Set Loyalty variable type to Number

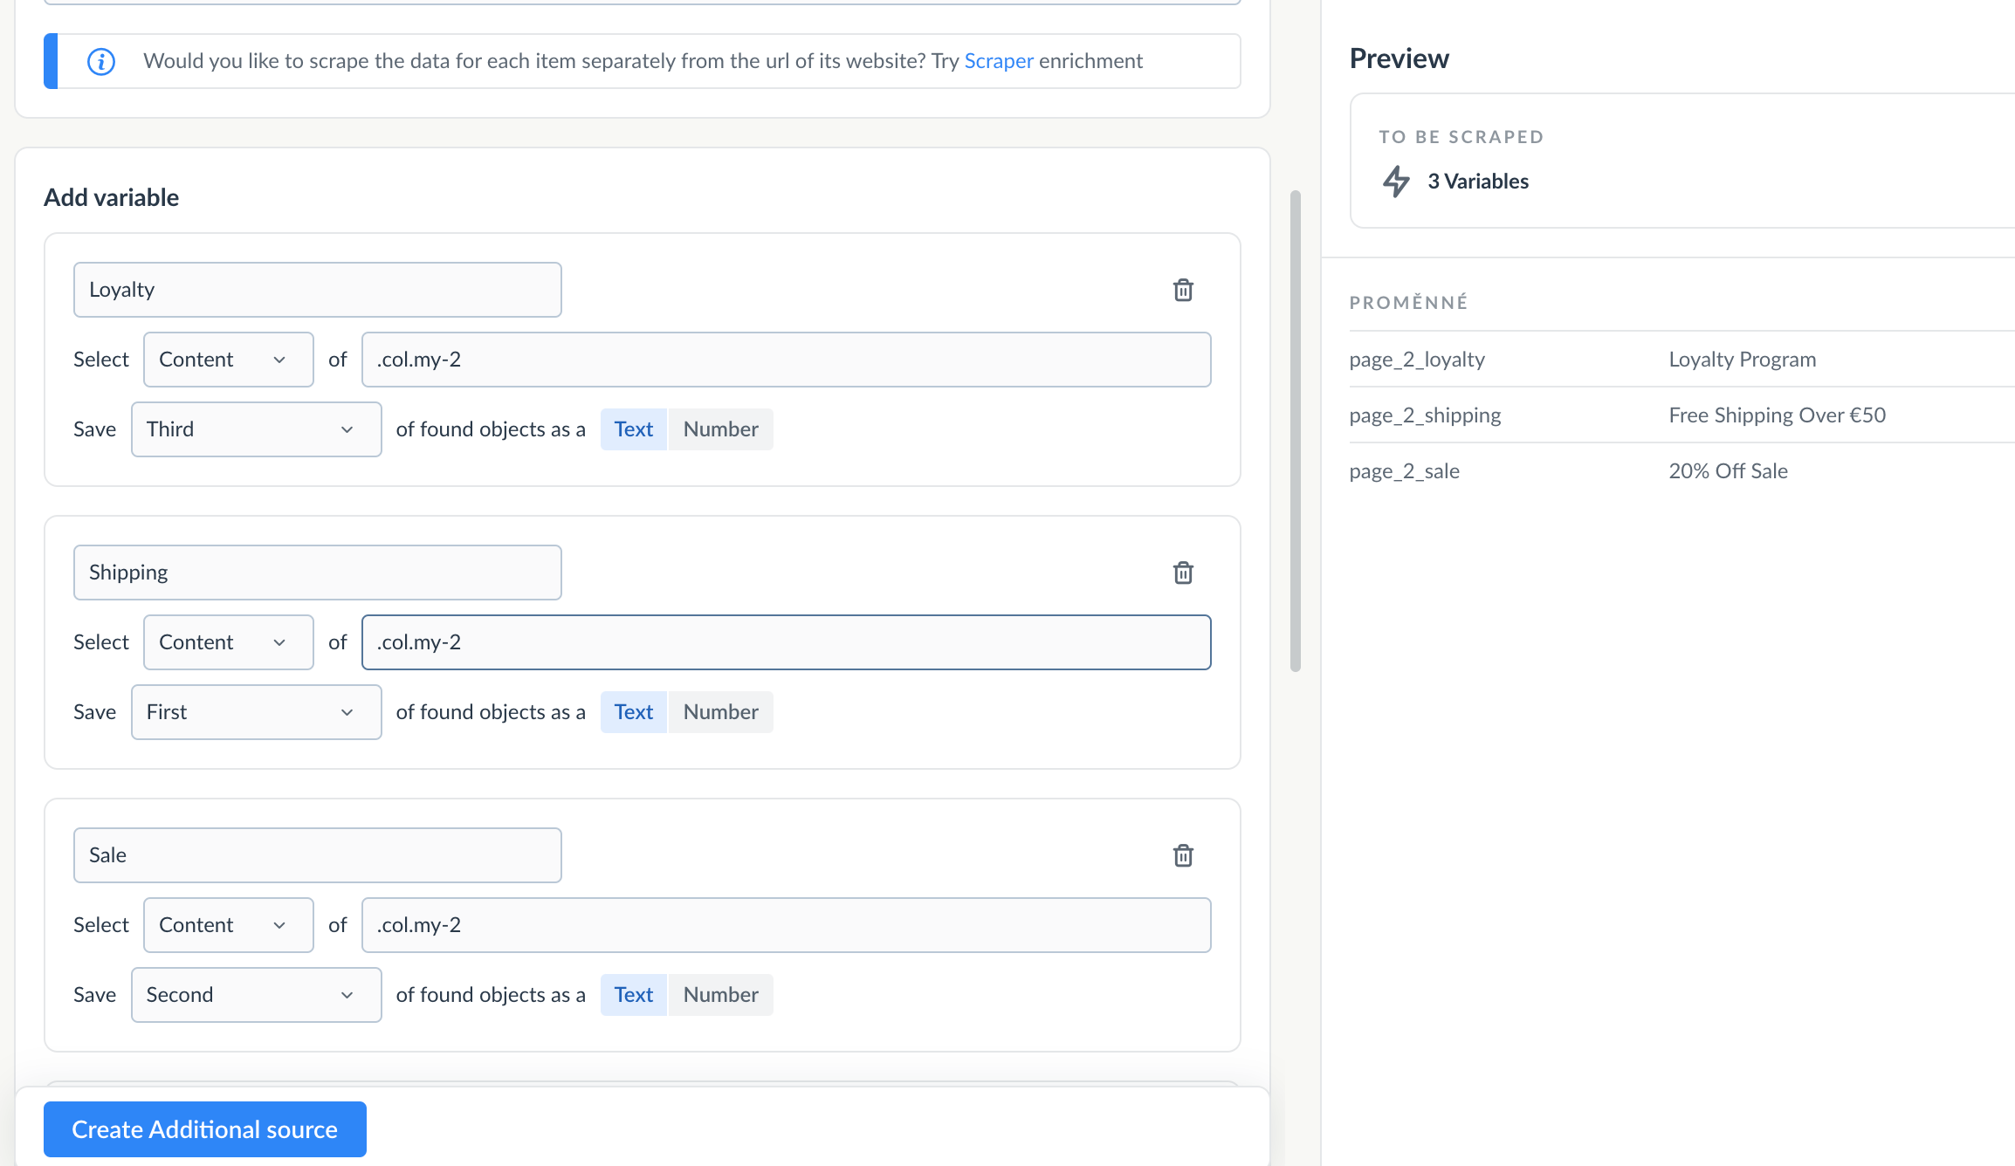720,429
